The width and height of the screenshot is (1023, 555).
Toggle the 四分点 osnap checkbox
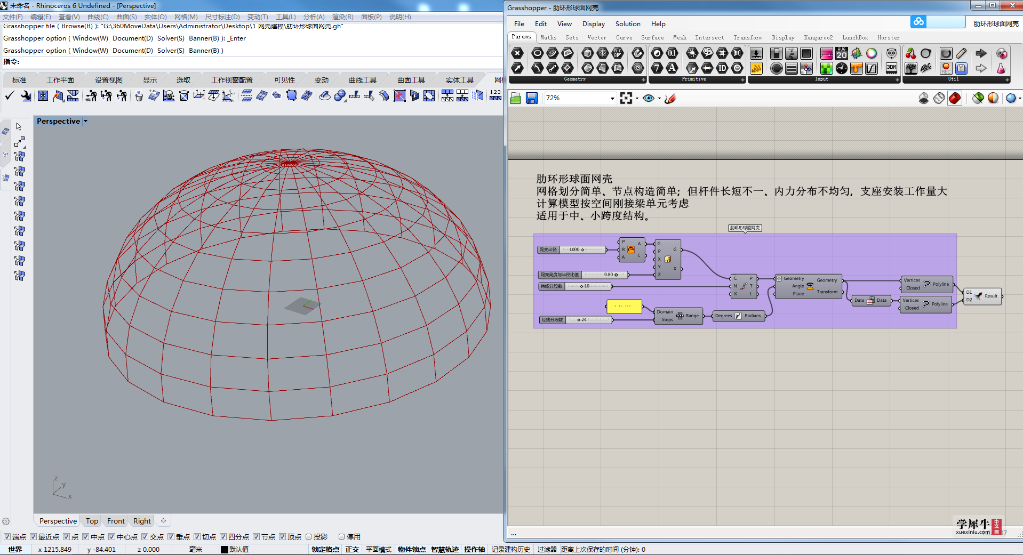223,537
